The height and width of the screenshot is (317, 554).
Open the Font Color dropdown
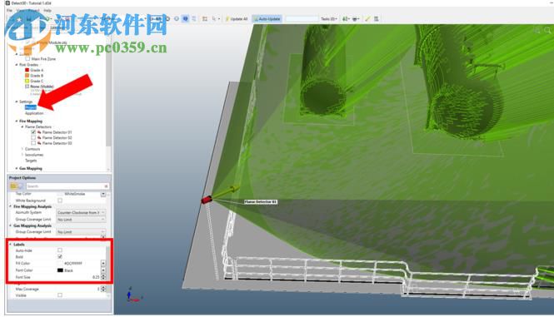coord(103,270)
